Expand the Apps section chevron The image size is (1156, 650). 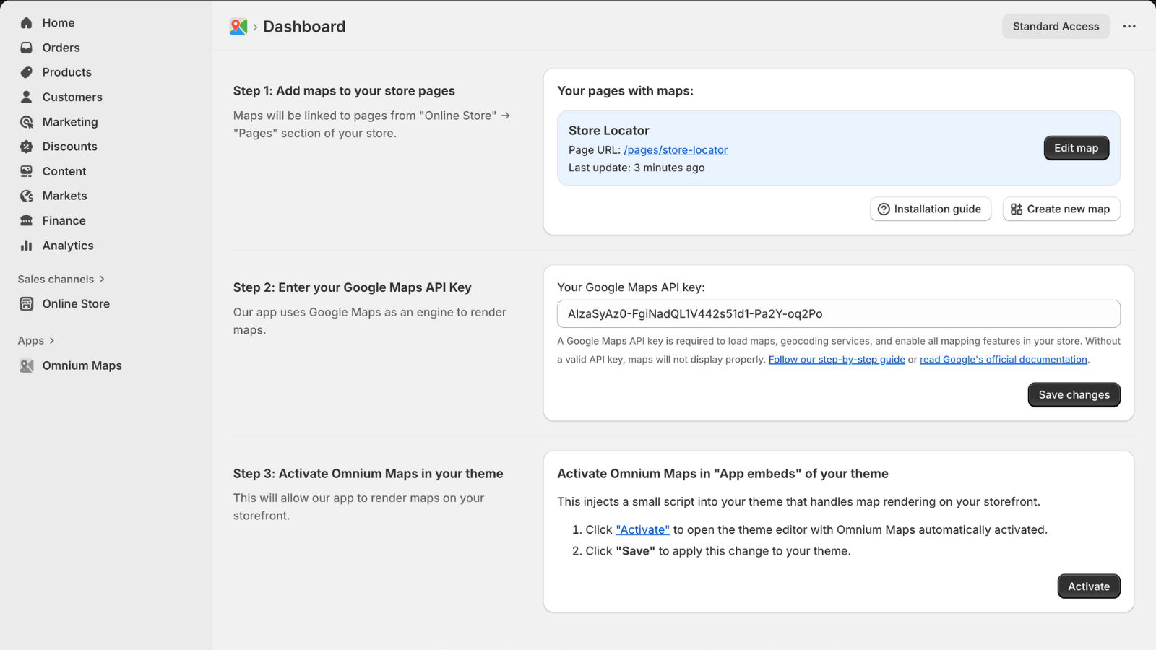click(x=52, y=341)
